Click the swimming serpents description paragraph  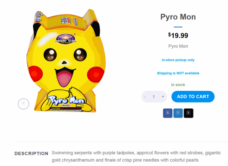(136, 156)
